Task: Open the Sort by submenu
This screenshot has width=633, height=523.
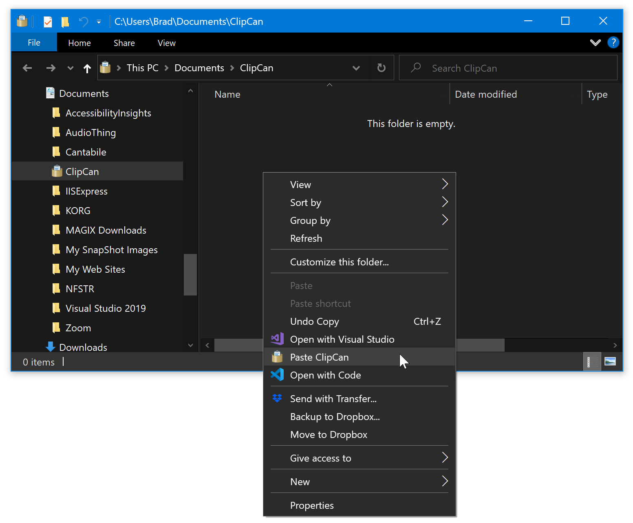Action: tap(360, 203)
